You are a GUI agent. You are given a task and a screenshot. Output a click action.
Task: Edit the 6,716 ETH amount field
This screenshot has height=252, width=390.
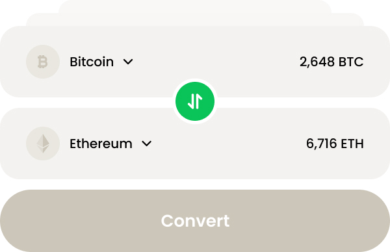click(x=335, y=144)
